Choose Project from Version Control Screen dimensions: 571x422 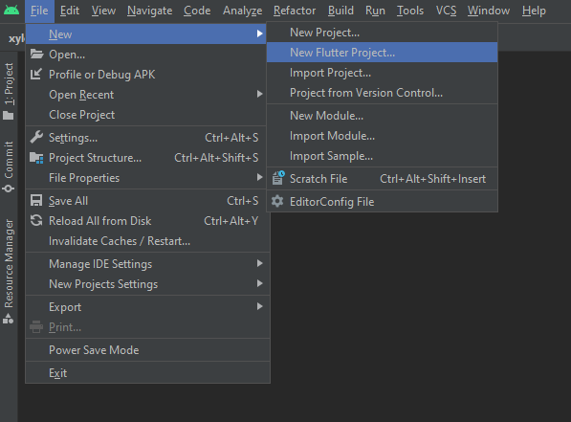[x=382, y=93]
